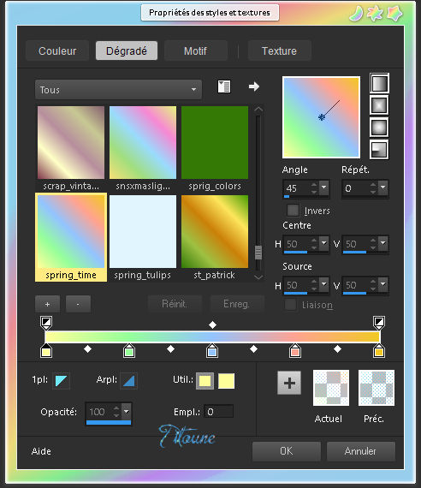421x488 pixels.
Task: Toggle the Liaison checkbox
Action: tap(291, 305)
